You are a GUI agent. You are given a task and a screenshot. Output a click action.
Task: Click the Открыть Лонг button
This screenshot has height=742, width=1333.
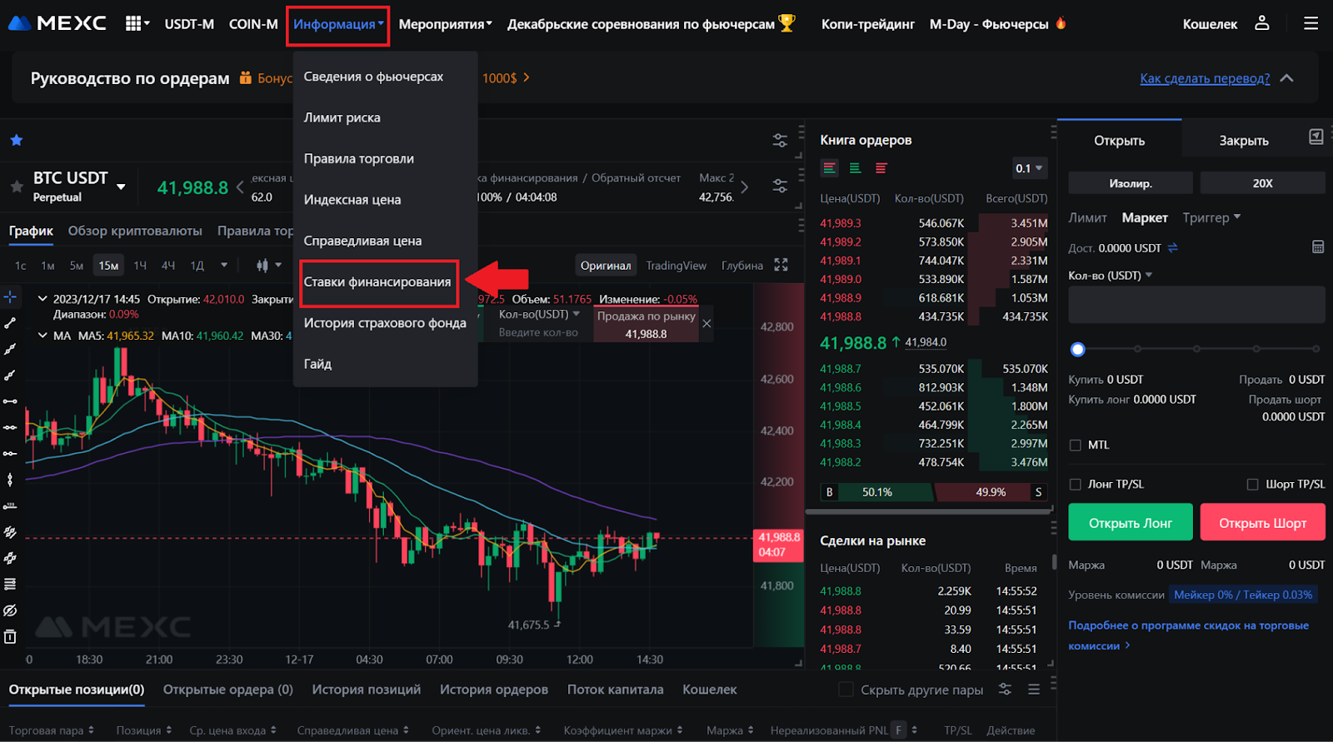pyautogui.click(x=1131, y=522)
